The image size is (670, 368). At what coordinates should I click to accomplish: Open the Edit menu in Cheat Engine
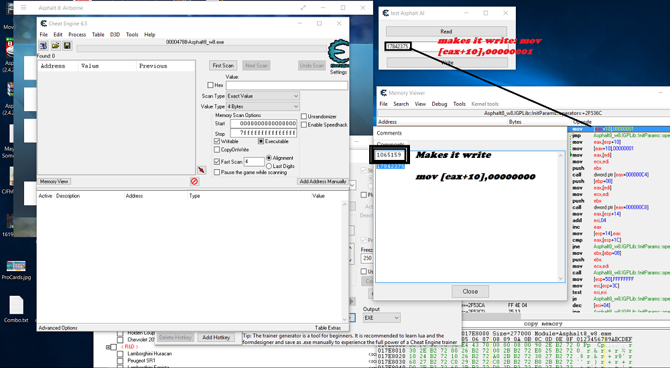pos(58,35)
